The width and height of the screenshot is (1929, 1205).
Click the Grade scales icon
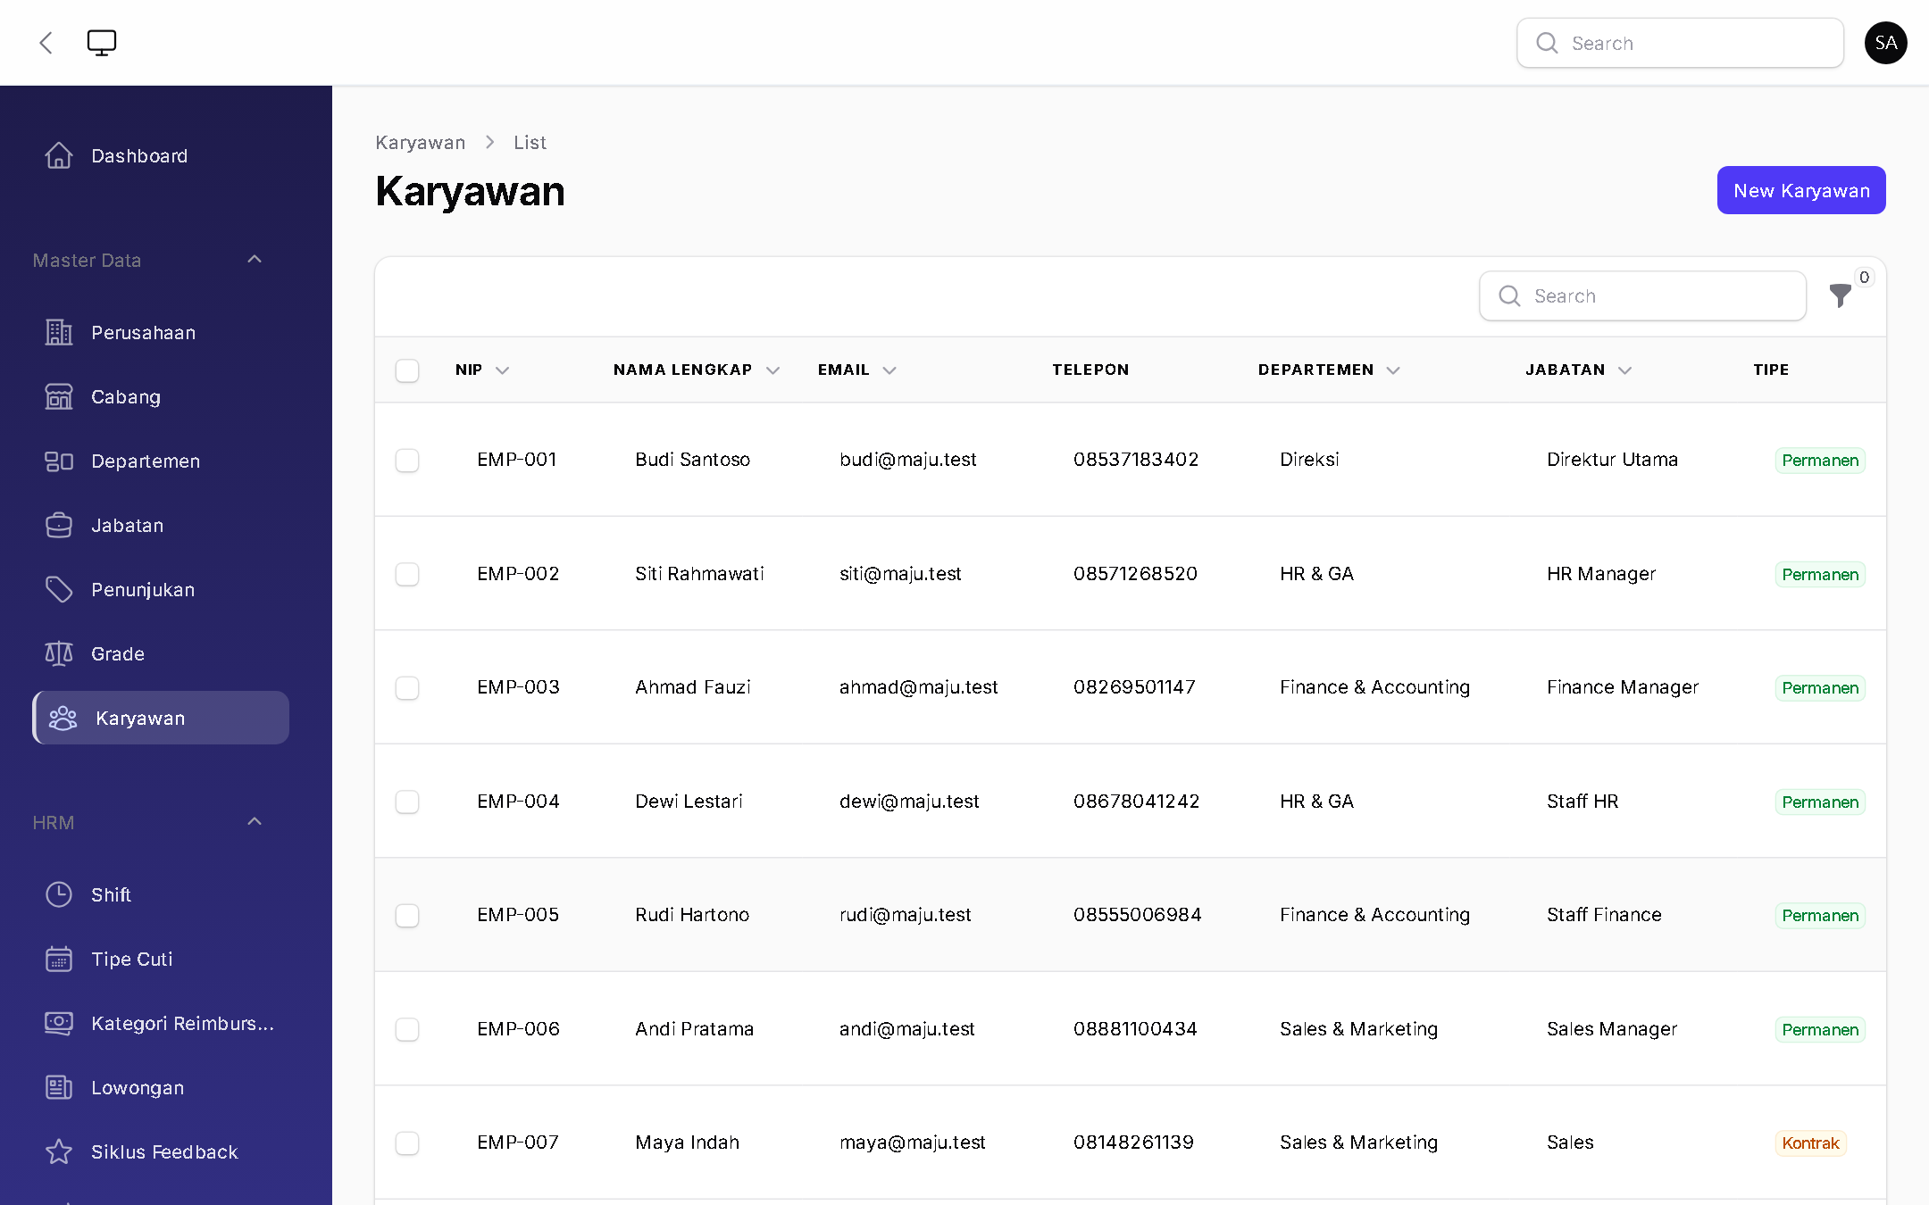click(59, 653)
